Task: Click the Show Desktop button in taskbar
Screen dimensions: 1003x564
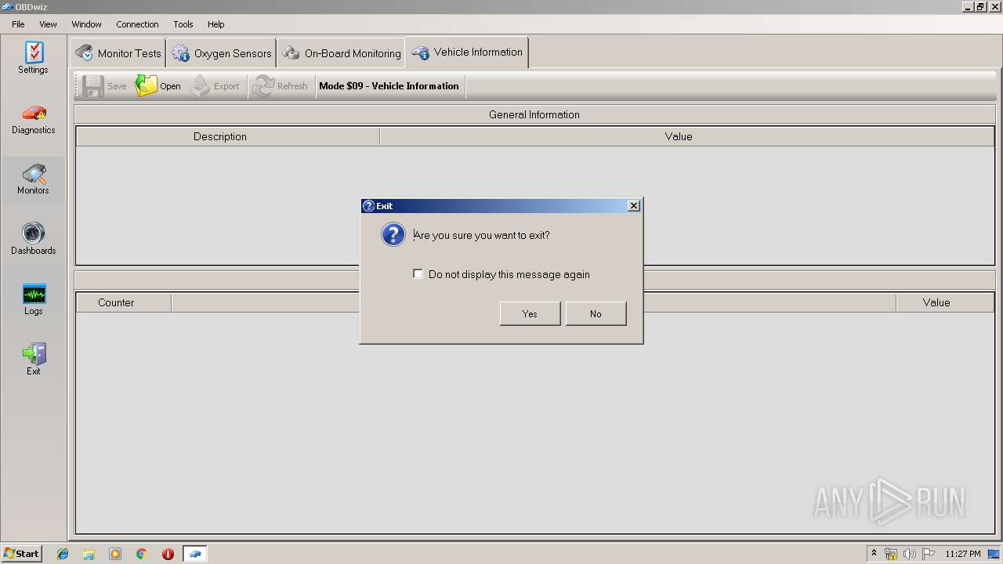Action: pos(994,554)
